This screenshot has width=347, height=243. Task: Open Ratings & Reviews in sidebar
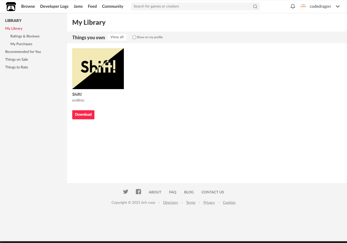pyautogui.click(x=25, y=36)
